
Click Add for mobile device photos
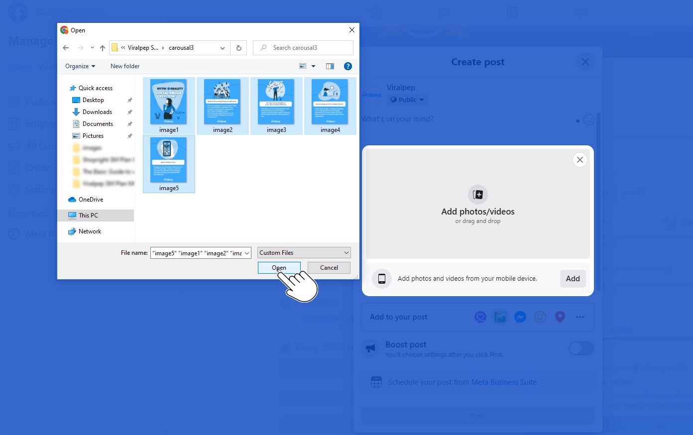(573, 279)
